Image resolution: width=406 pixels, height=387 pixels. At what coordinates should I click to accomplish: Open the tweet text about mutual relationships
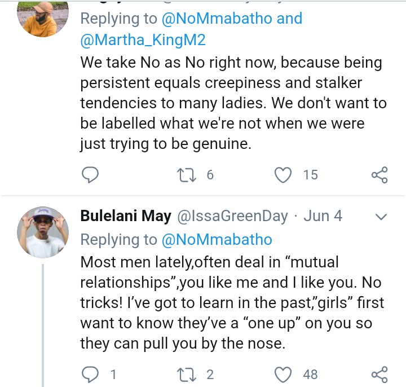click(231, 302)
